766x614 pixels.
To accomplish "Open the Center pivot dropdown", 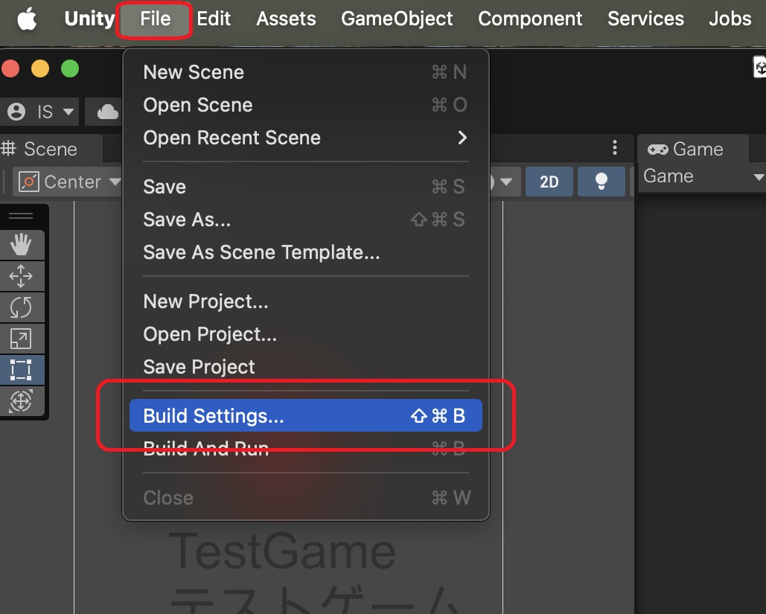I will [68, 182].
